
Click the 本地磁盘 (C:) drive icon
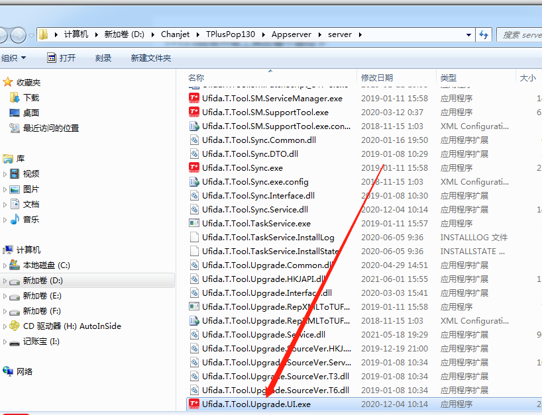coord(15,265)
